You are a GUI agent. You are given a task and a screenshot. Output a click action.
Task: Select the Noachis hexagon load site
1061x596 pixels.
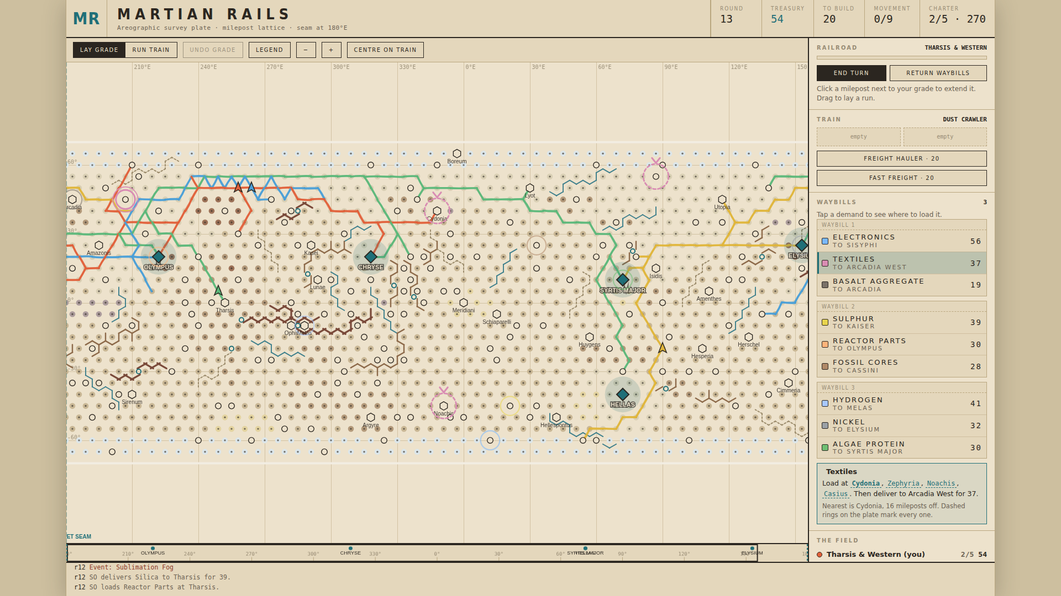tap(444, 406)
